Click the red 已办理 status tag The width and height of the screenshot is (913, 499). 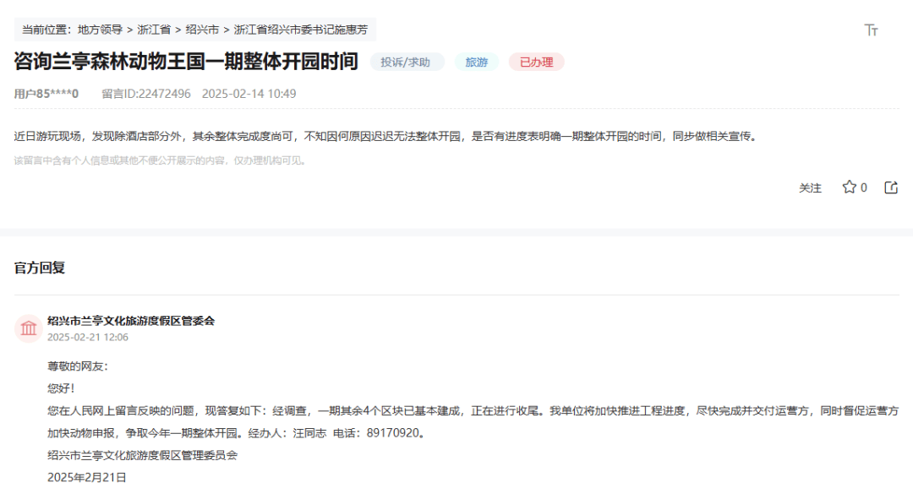pyautogui.click(x=536, y=62)
